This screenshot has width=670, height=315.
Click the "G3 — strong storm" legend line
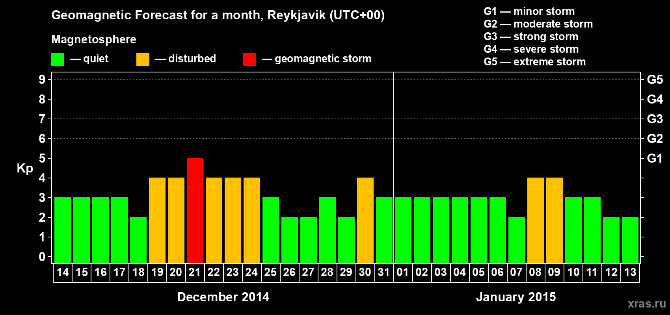click(531, 37)
